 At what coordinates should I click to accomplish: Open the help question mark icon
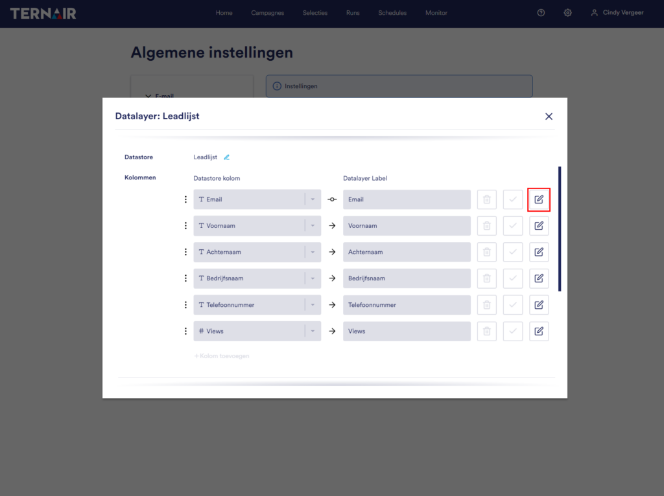pyautogui.click(x=541, y=13)
